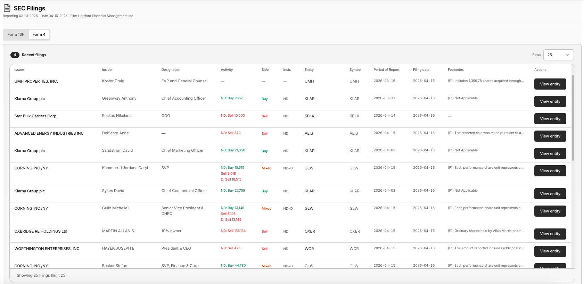Click the SEC Filings document icon
This screenshot has width=584, height=284.
[x=7, y=8]
